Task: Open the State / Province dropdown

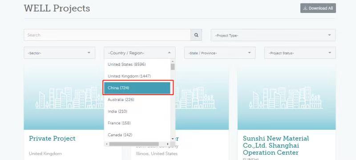Action: 220,53
